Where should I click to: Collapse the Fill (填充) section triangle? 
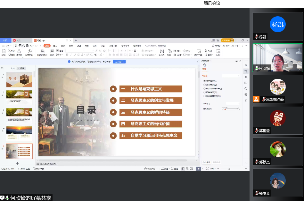202,76
